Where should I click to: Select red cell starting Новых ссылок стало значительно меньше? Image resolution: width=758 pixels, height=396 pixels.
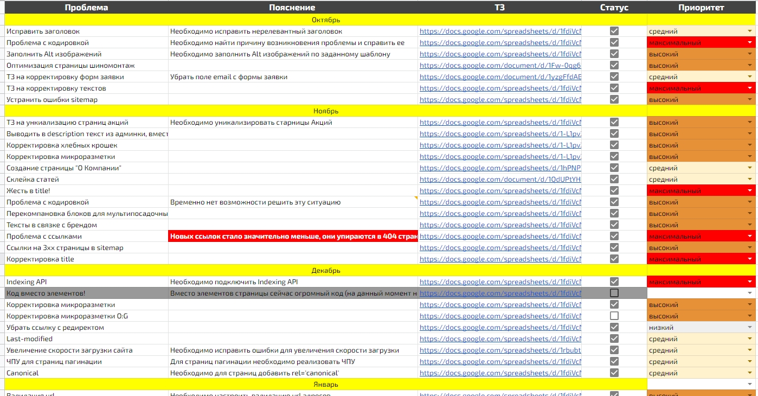click(x=293, y=236)
